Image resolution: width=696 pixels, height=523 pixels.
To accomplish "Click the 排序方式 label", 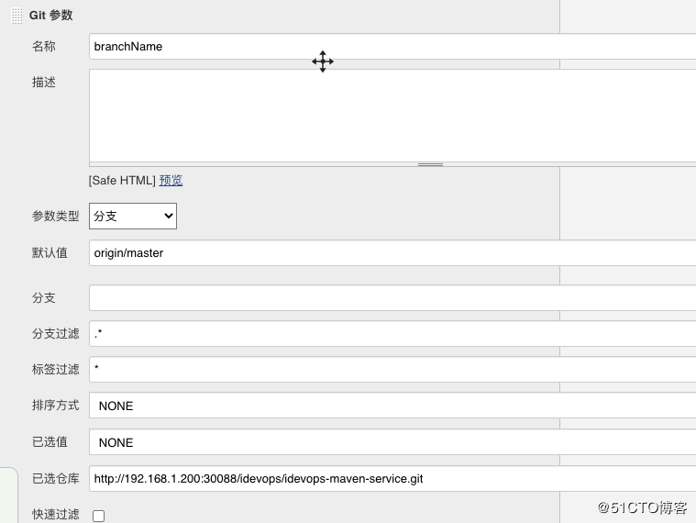I will (x=56, y=406).
